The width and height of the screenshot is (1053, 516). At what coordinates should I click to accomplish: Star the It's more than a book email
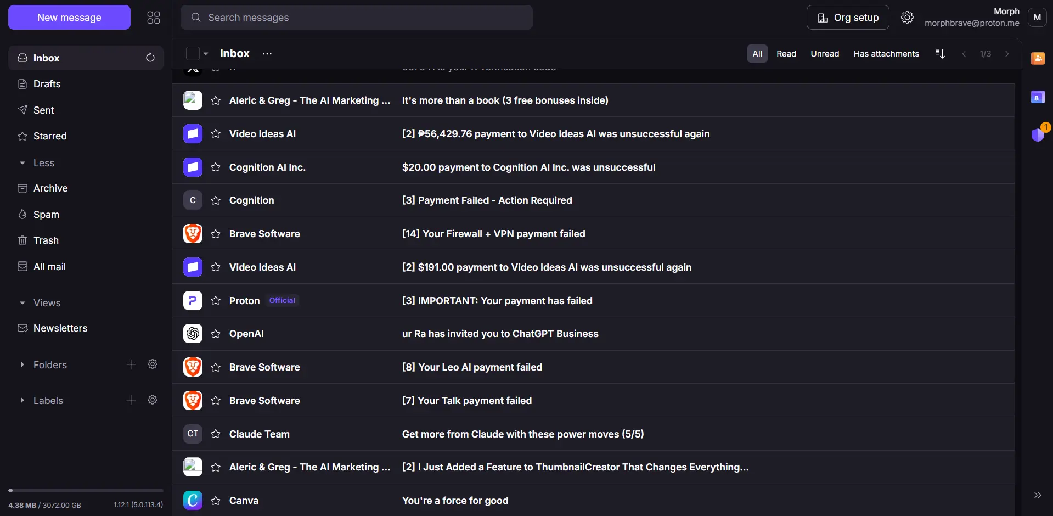tap(216, 100)
